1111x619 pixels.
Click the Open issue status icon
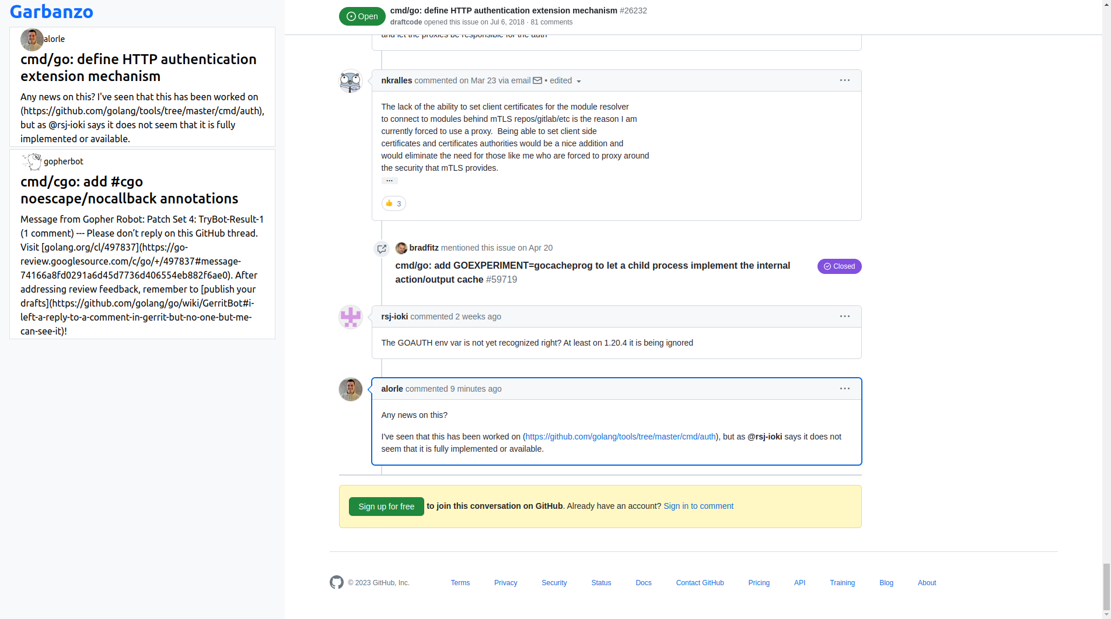pos(350,16)
